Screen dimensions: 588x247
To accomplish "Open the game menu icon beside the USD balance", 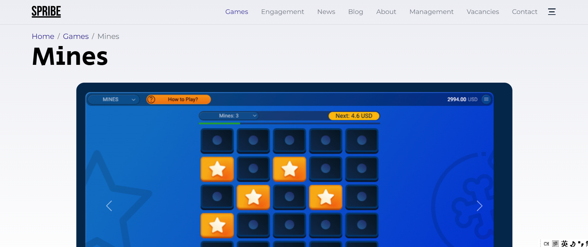I will [486, 99].
